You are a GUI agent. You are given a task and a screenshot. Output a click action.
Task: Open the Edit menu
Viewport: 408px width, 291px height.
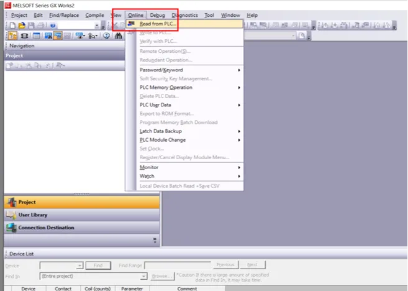click(x=39, y=15)
